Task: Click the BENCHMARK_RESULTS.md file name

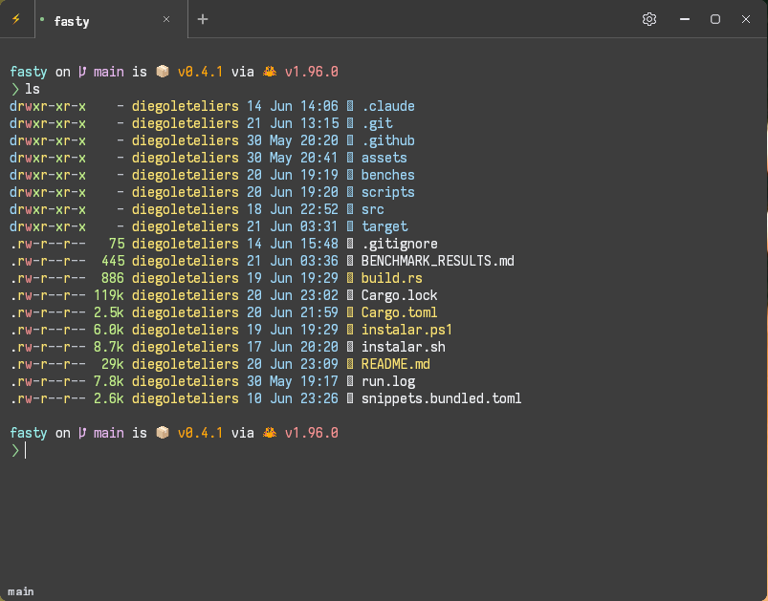Action: [x=438, y=261]
